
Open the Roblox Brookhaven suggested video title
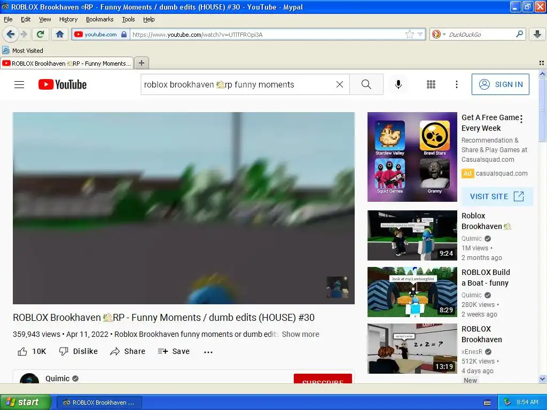coord(486,221)
